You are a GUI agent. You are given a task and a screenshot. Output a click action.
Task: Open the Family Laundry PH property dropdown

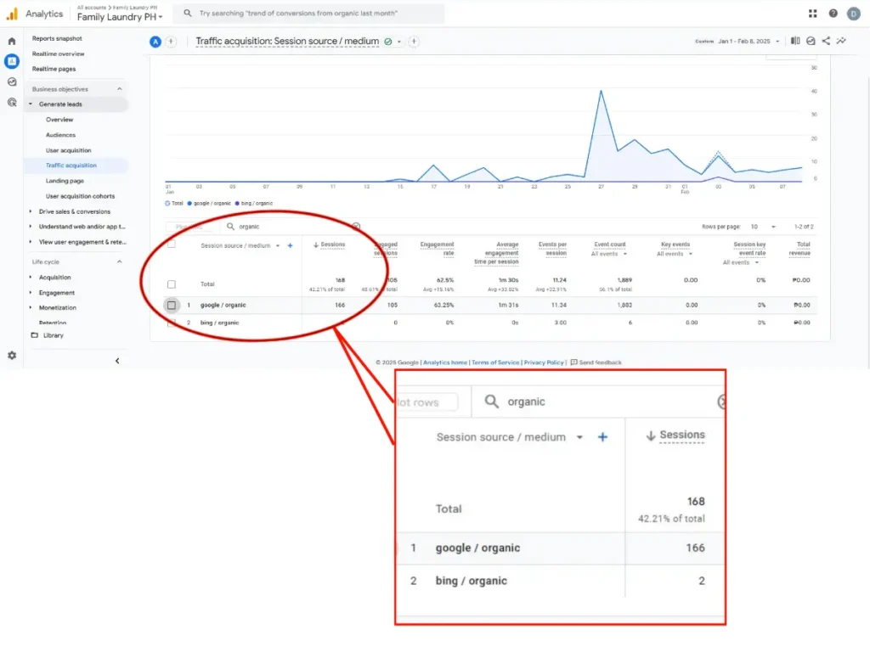coord(120,17)
